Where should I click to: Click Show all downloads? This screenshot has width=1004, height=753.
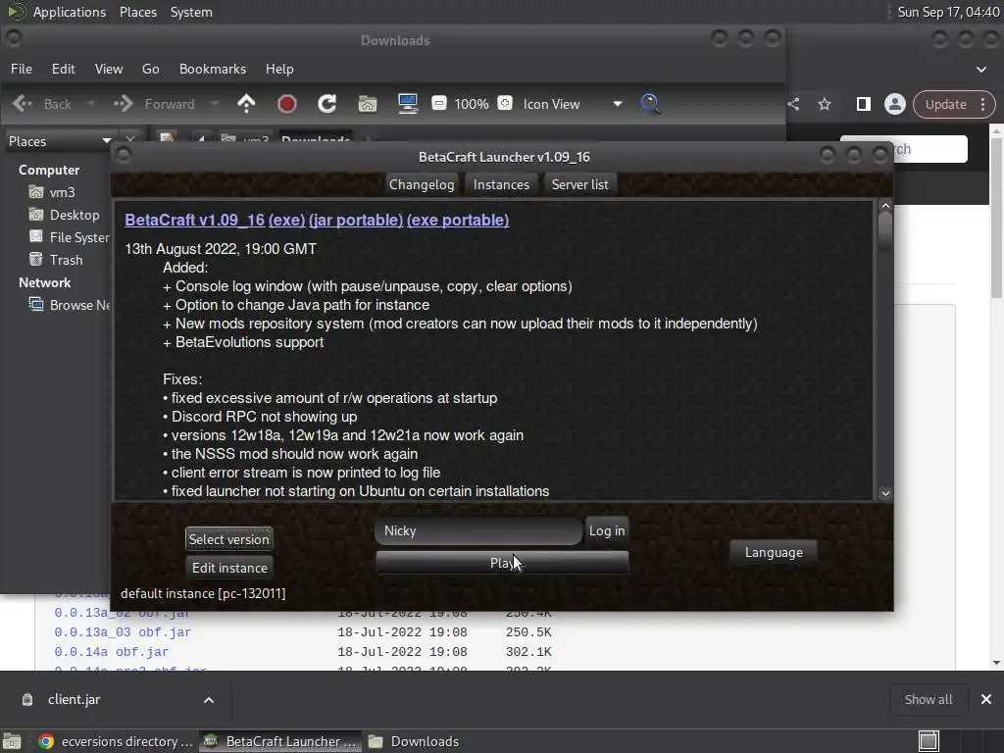click(928, 699)
